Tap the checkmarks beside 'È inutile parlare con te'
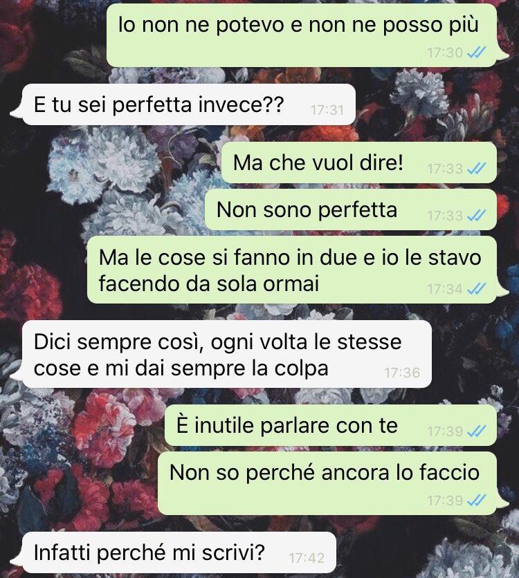This screenshot has width=519, height=578. (476, 431)
